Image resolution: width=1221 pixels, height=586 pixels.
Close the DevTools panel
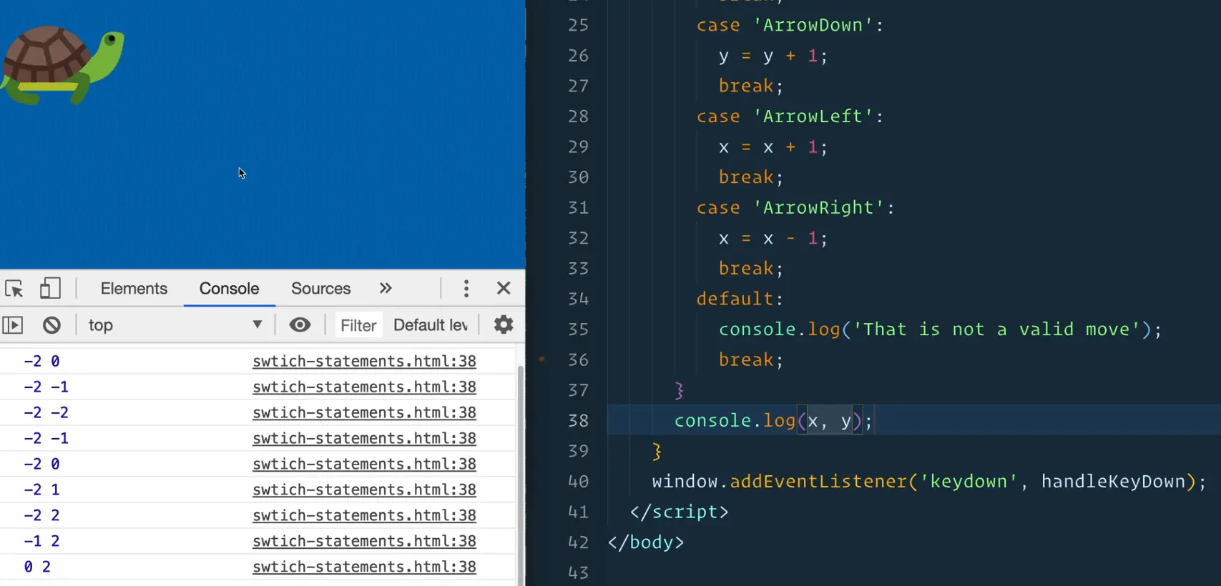[x=504, y=289]
